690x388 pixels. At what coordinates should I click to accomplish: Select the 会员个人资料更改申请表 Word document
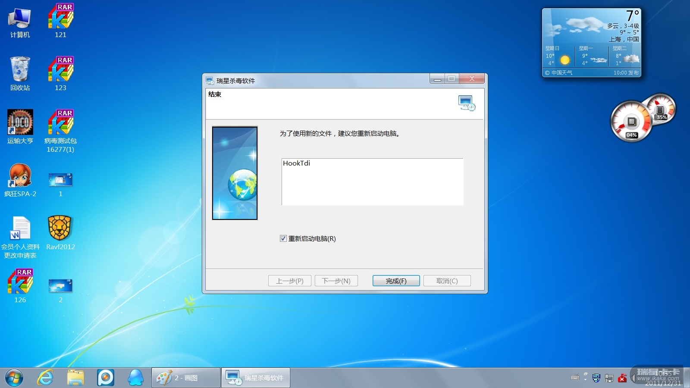pyautogui.click(x=20, y=237)
